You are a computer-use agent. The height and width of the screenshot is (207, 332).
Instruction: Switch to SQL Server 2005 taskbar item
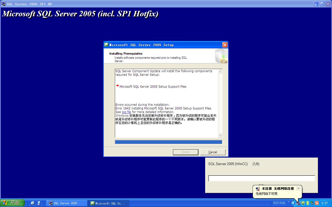[x=66, y=203]
